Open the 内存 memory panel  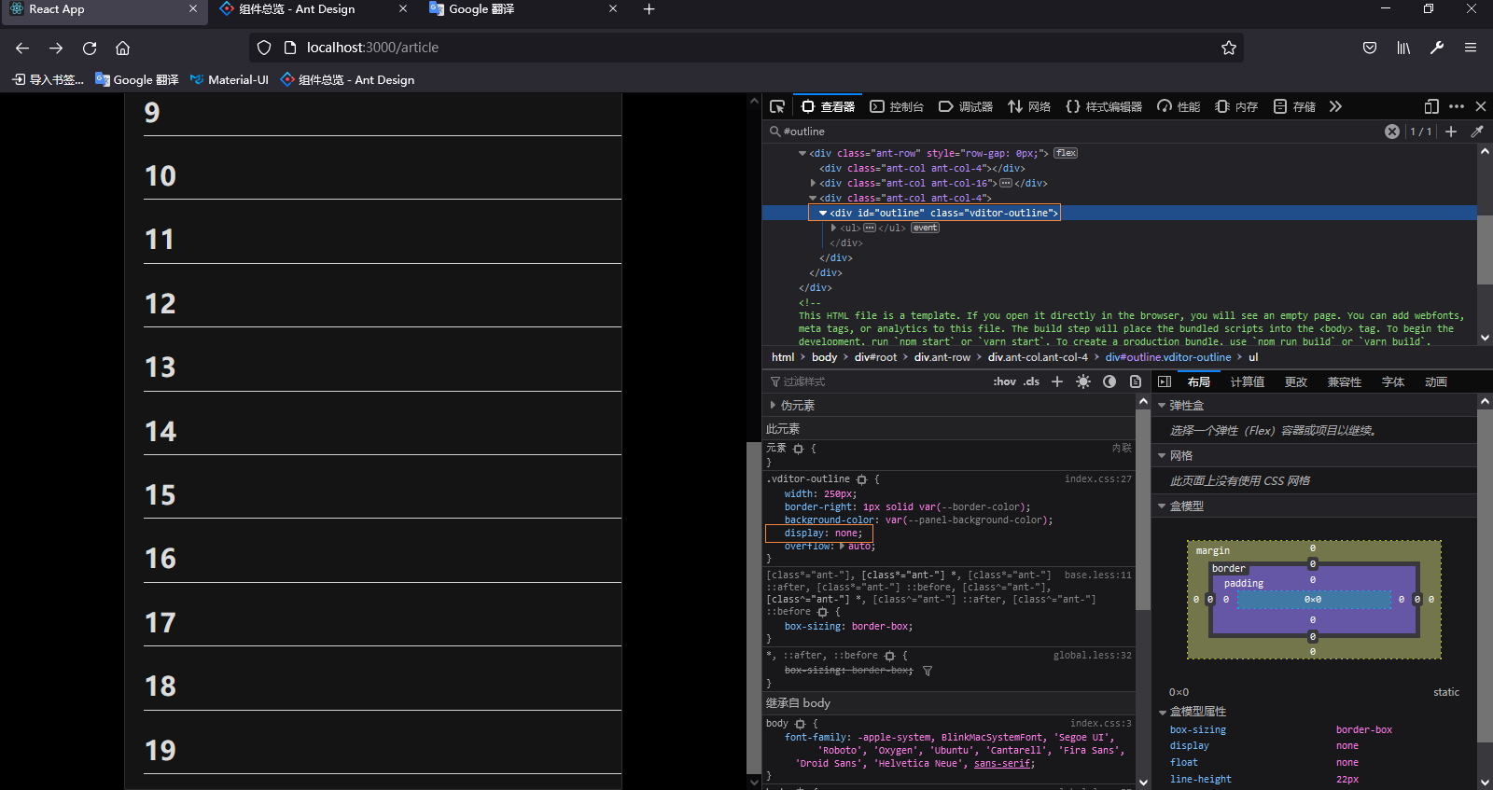(x=1236, y=106)
